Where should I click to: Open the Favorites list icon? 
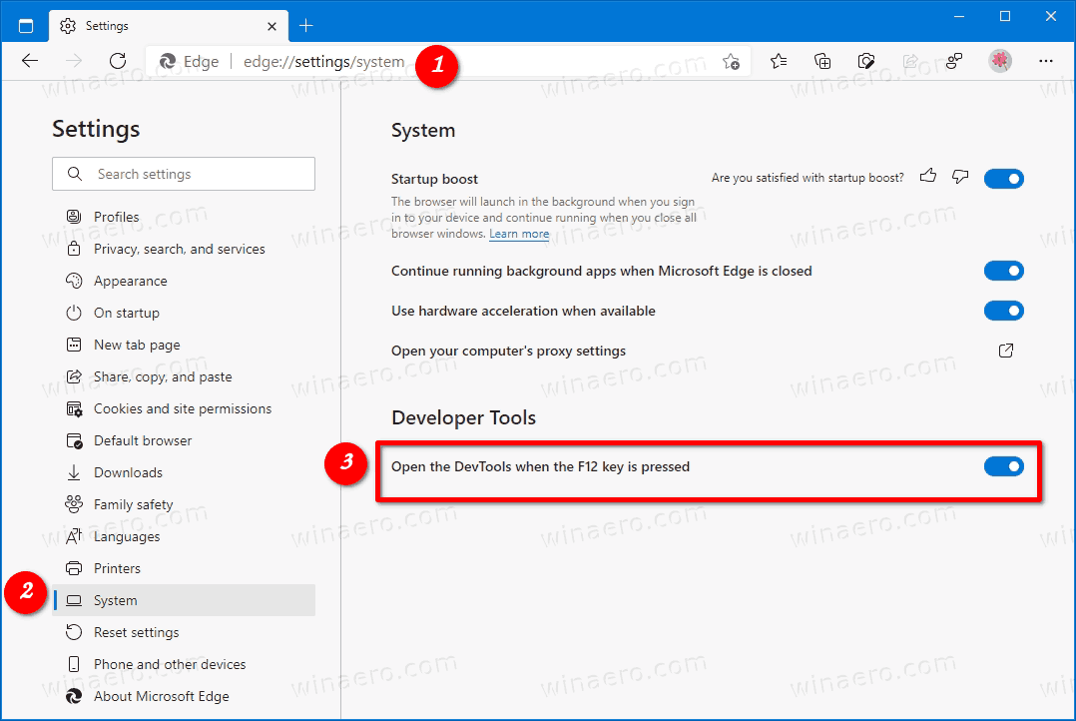(x=779, y=62)
